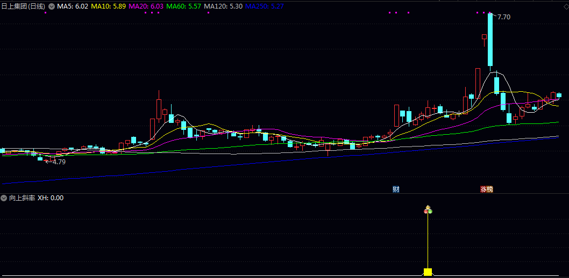Click the 财 financial info marker
569x278 pixels.
pyautogui.click(x=396, y=189)
